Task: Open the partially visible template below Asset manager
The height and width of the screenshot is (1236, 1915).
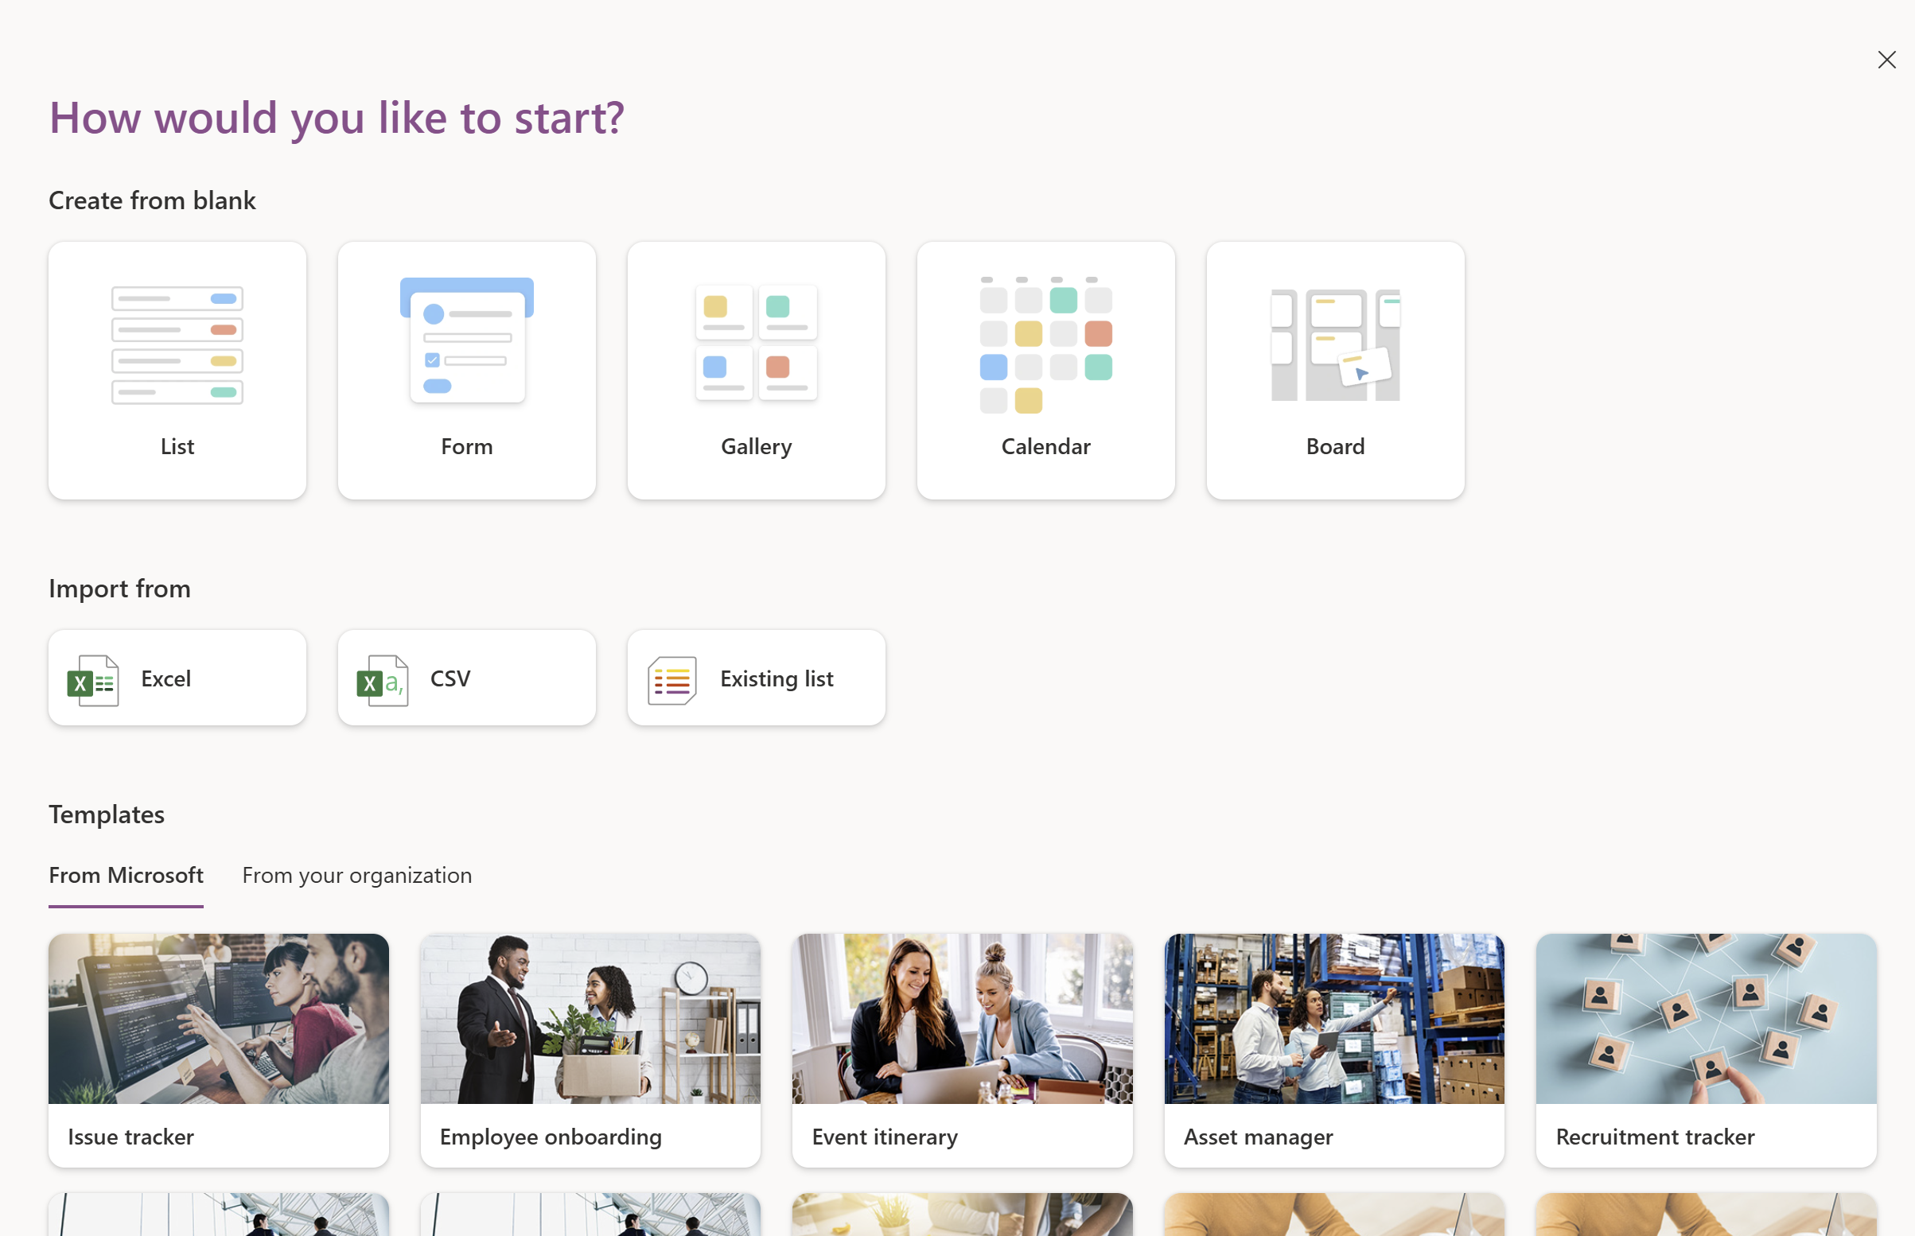Action: (1334, 1215)
